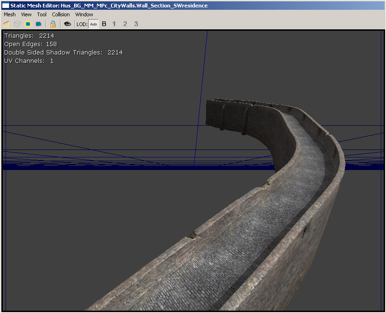Click the grayed wireframe cube icon
Image resolution: width=386 pixels, height=313 pixels.
click(x=17, y=24)
